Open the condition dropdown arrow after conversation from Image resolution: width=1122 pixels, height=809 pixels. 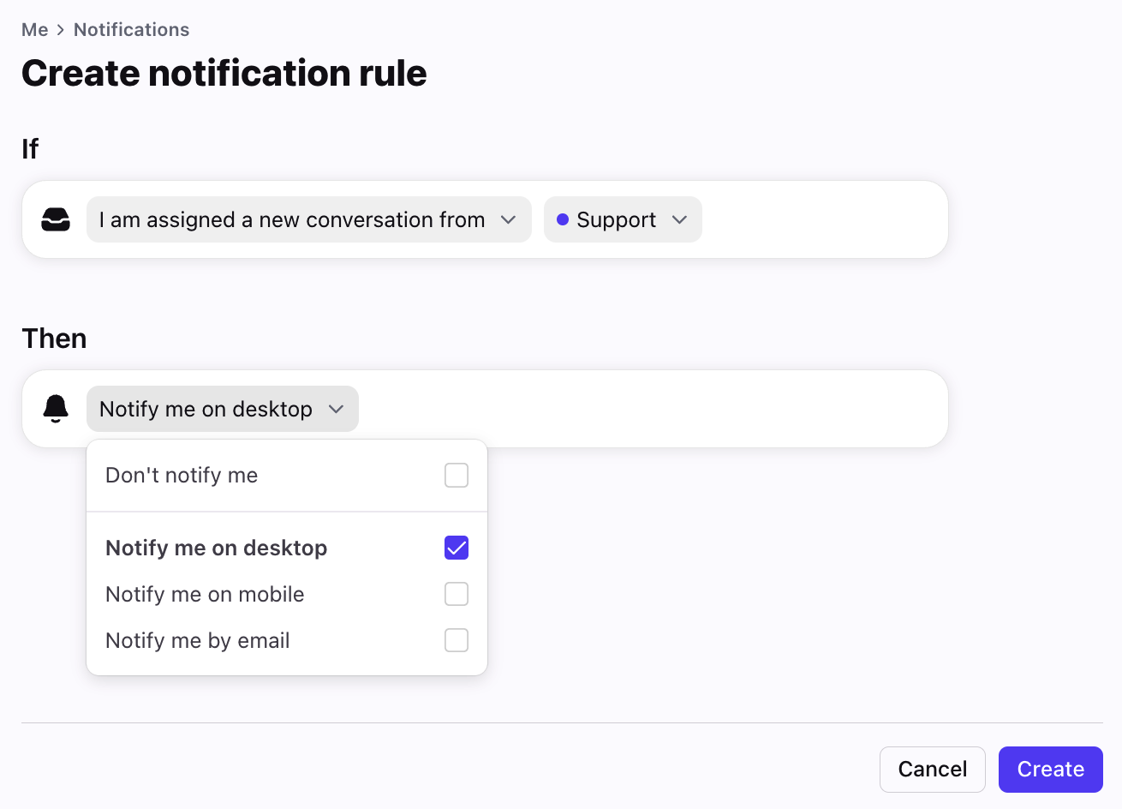tap(509, 219)
